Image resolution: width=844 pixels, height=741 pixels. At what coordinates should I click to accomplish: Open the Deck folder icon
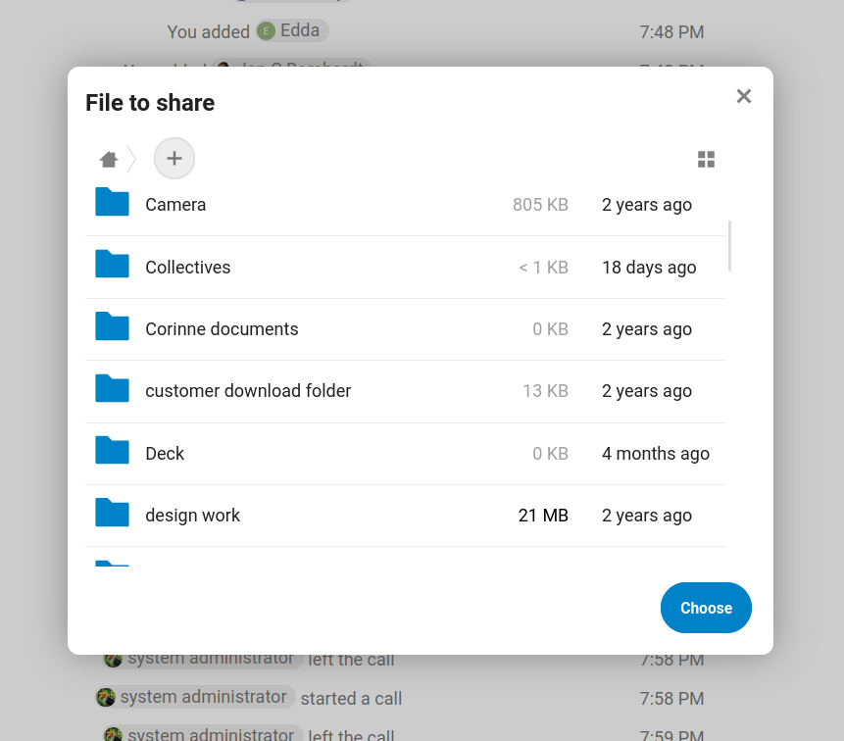click(111, 453)
